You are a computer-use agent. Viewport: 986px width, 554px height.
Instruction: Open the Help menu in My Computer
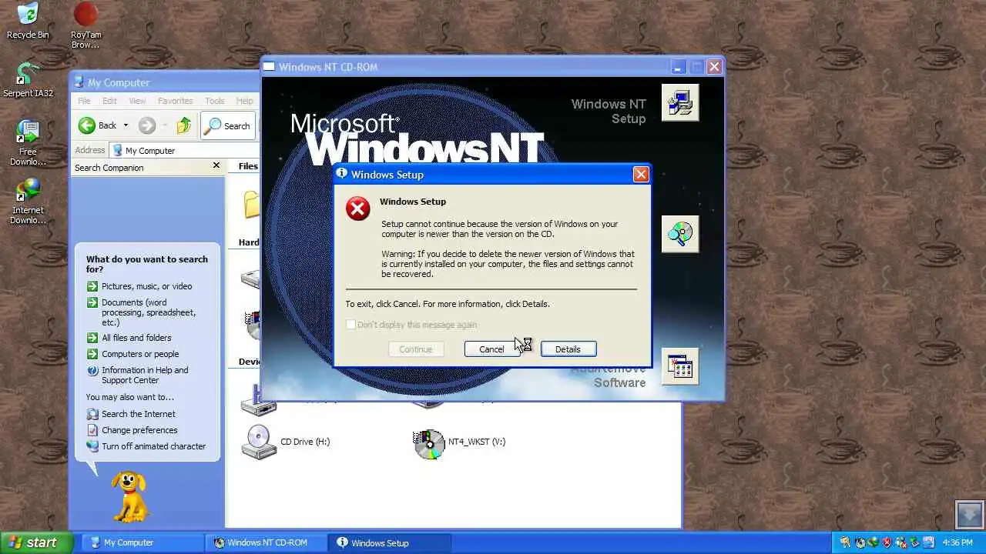click(244, 101)
